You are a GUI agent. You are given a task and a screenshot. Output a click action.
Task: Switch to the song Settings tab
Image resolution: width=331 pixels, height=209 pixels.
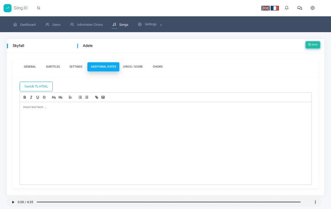click(x=76, y=67)
